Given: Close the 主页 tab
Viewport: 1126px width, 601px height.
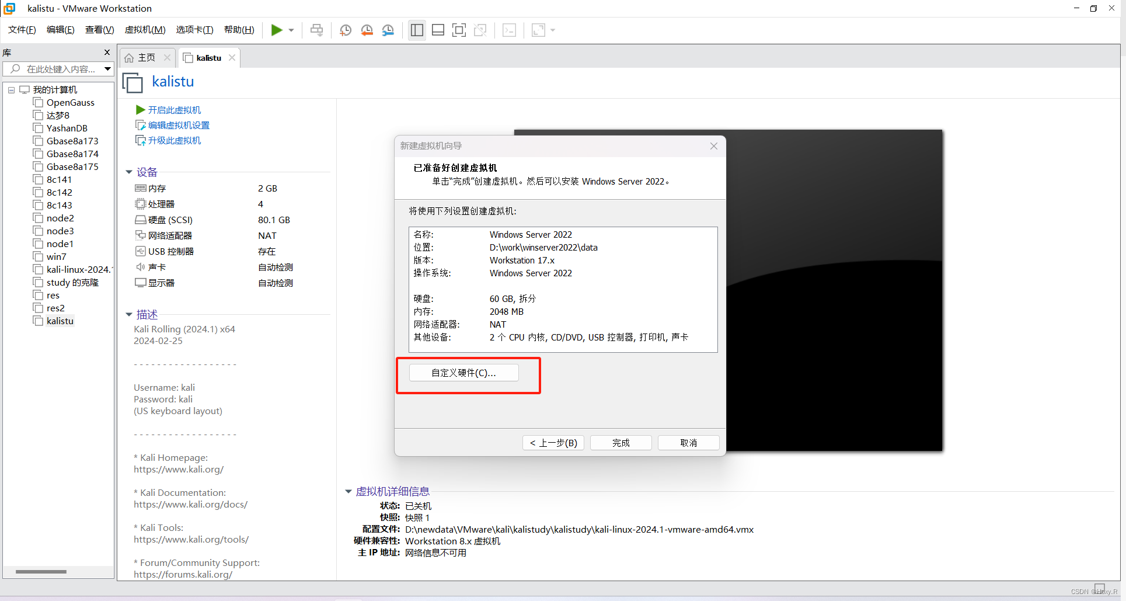Looking at the screenshot, I should point(168,57).
